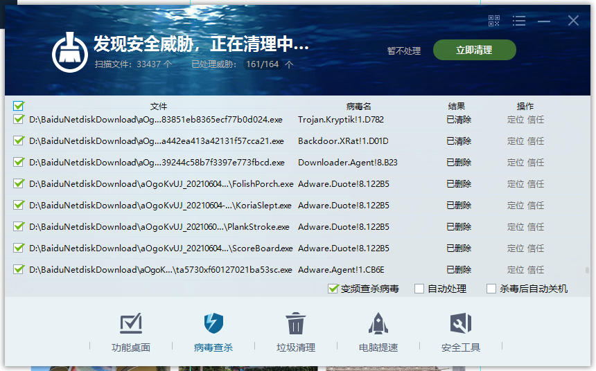Toggle the select-all checkbox in table header
Screen dimensions: 596x371
[x=18, y=106]
